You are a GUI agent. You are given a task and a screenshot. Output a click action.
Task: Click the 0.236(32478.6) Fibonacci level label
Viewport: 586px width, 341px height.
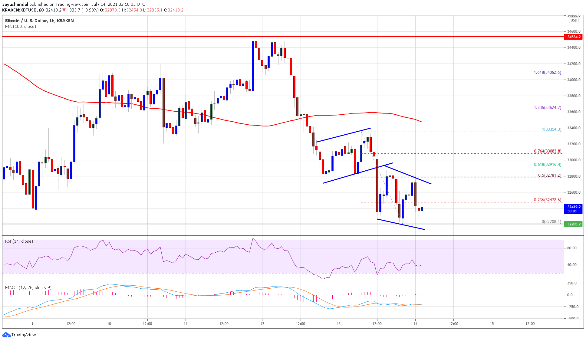pos(547,200)
